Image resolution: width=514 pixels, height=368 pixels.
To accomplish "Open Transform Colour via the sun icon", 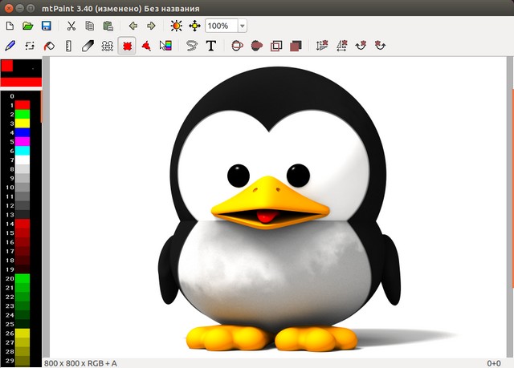I will click(x=177, y=26).
